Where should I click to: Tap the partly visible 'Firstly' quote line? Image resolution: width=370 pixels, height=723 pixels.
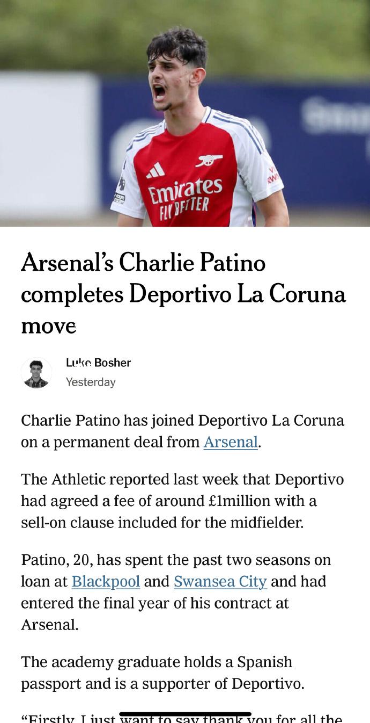pyautogui.click(x=182, y=718)
